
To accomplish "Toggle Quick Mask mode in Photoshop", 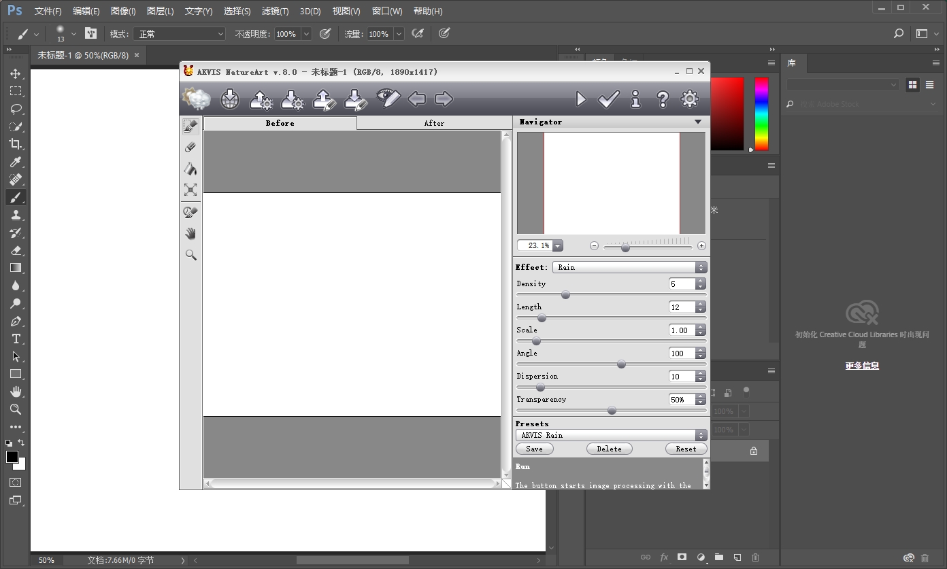I will [x=16, y=482].
